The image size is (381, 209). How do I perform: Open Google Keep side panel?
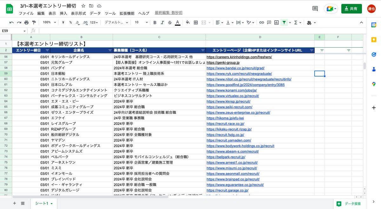point(374,40)
